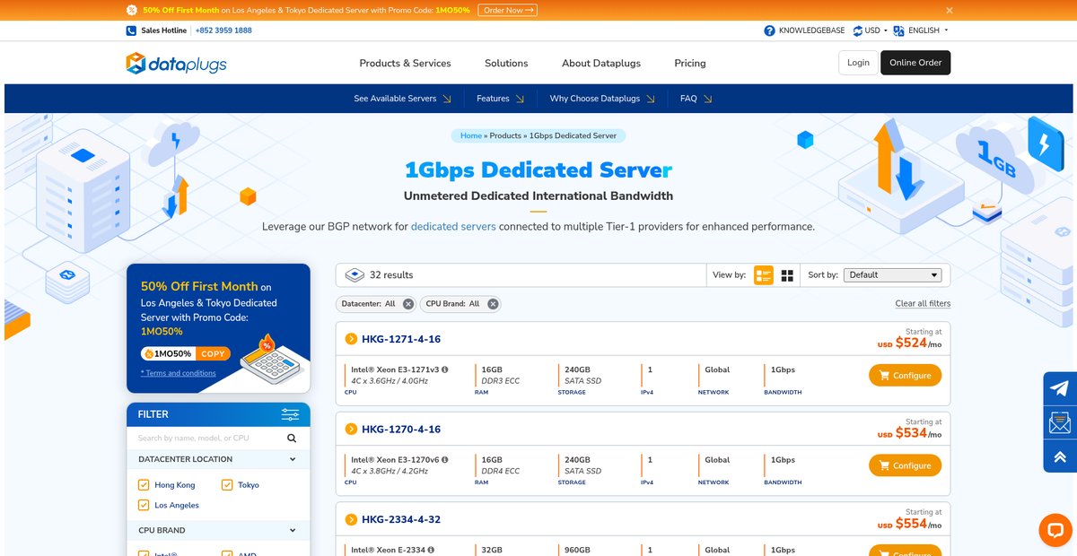1077x556 pixels.
Task: Expand the HKG-1271-4-16 arrow icon
Action: 351,339
